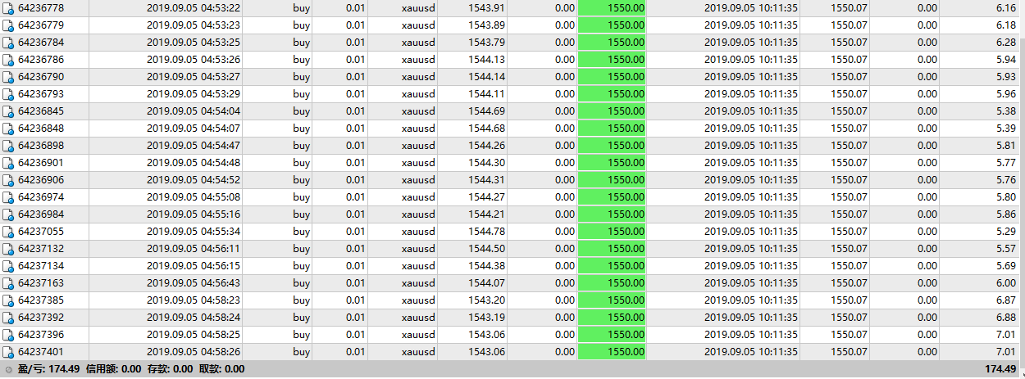The image size is (1025, 379).
Task: Select open price 1544.69
Action: (486, 111)
